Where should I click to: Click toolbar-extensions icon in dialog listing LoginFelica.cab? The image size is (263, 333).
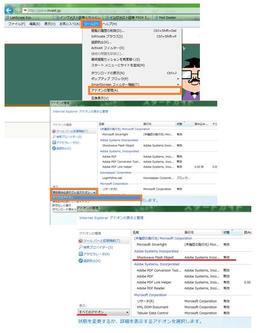pyautogui.click(x=54, y=131)
